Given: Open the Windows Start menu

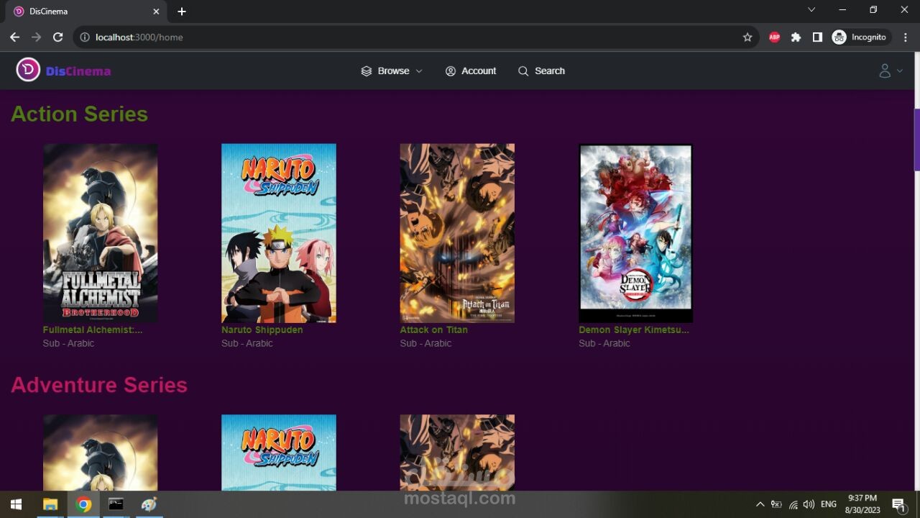Looking at the screenshot, I should coord(16,504).
